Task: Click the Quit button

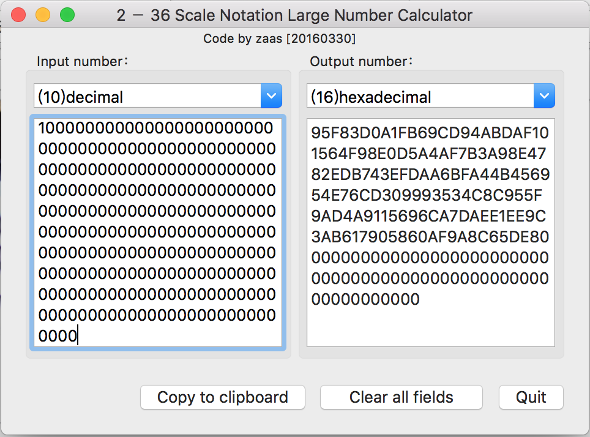Action: point(531,397)
